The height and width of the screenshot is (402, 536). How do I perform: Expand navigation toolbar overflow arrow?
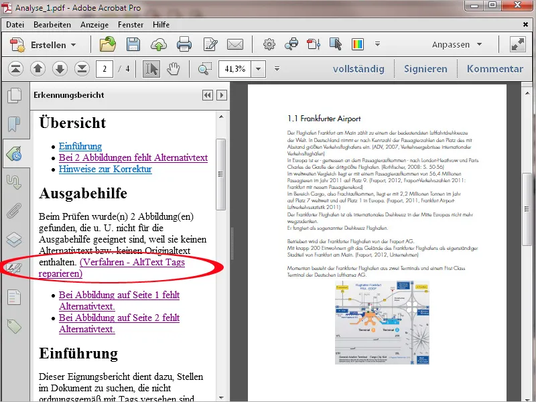(x=277, y=69)
